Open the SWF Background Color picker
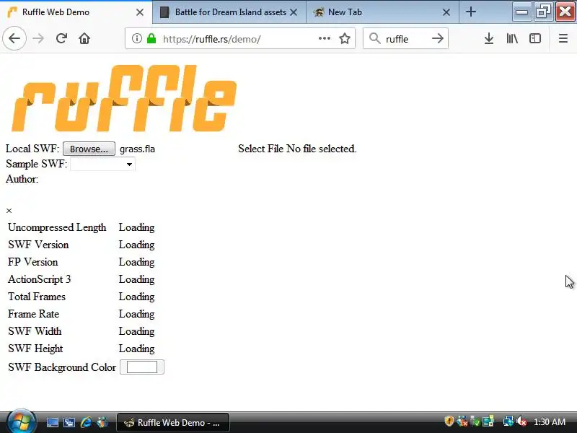The width and height of the screenshot is (577, 433). (142, 367)
